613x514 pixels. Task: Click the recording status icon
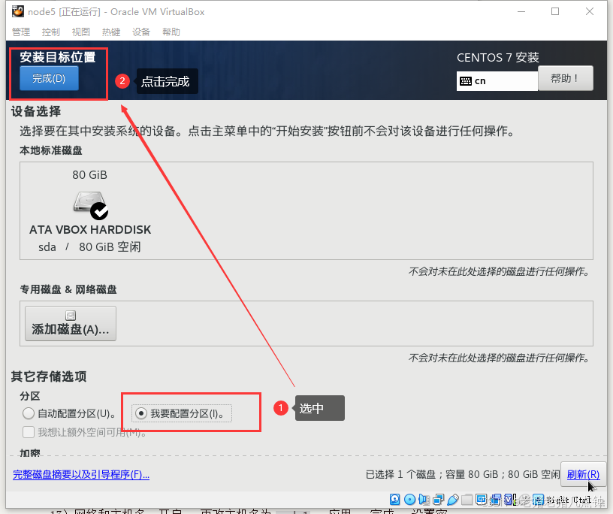(x=496, y=500)
